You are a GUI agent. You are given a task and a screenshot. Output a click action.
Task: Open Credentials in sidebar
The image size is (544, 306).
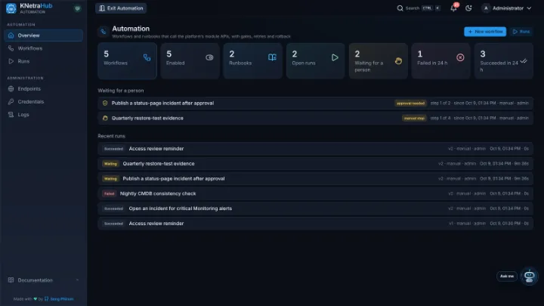pos(43,102)
